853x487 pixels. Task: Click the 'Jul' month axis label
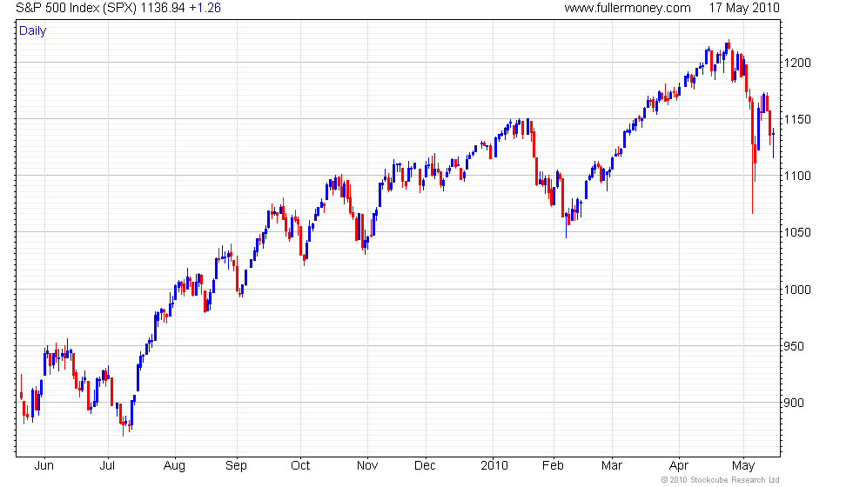107,466
